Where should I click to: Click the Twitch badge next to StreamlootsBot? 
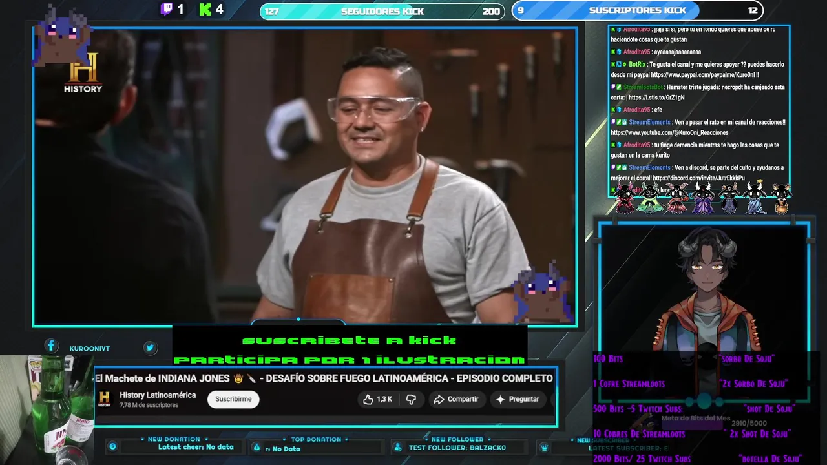pos(613,87)
